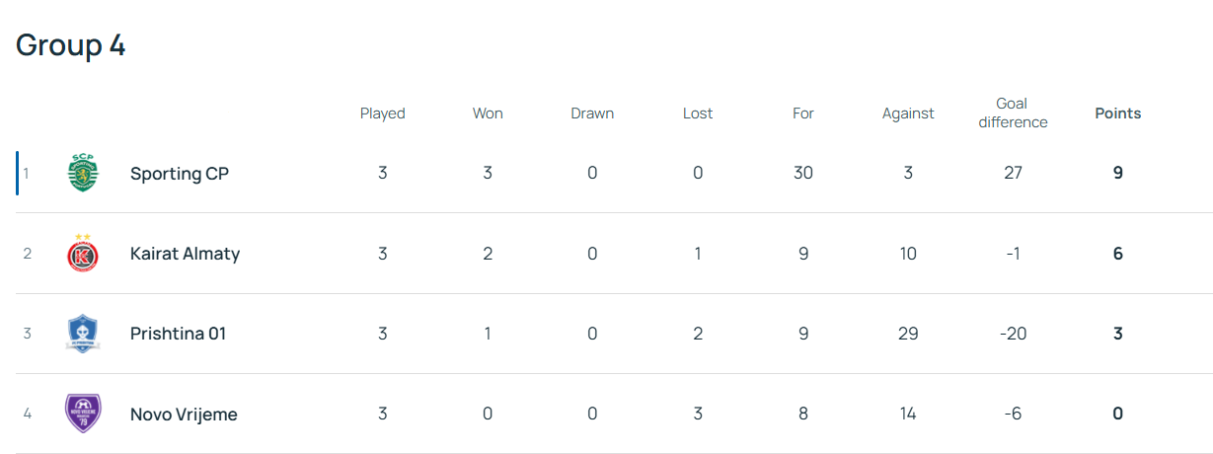Click Sporting CP's 9 points value
Viewport: 1213px width, 454px height.
click(x=1117, y=173)
